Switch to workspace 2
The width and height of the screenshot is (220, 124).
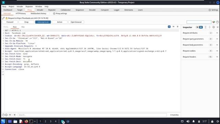coord(45,121)
